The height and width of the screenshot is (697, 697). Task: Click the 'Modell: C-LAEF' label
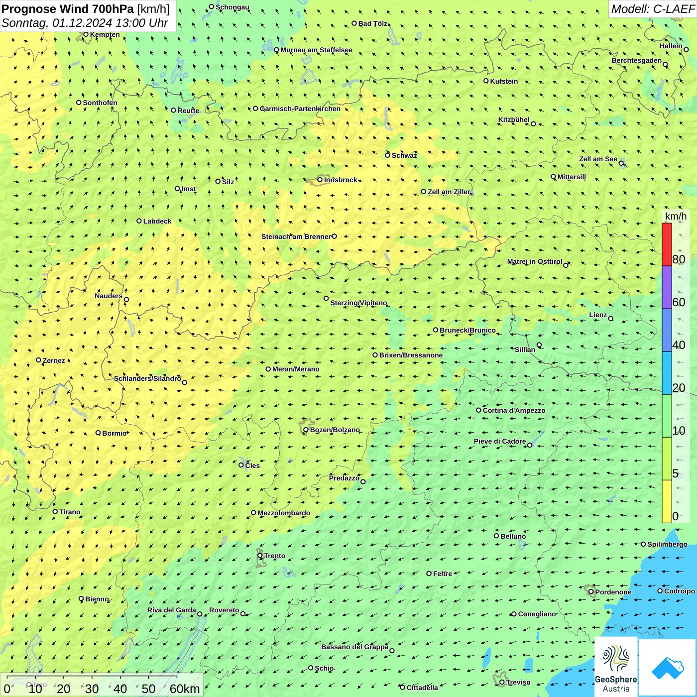tap(653, 9)
